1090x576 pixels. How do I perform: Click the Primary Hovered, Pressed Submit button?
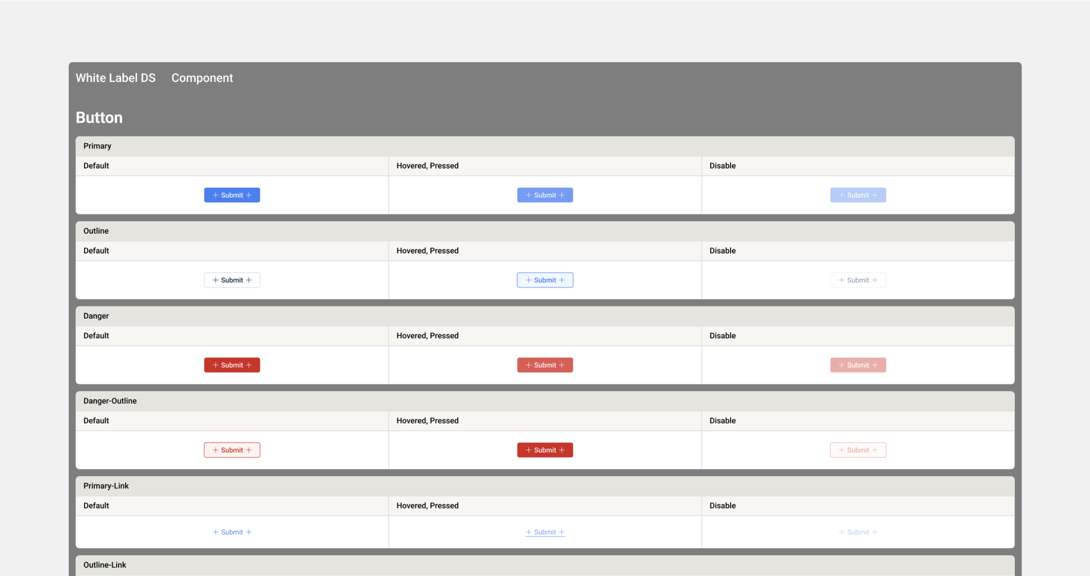pyautogui.click(x=545, y=195)
